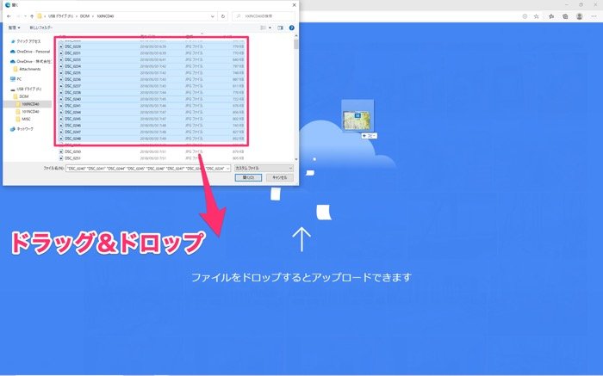Click the circular icon left of favorites star
The image size is (603, 376).
tap(525, 16)
